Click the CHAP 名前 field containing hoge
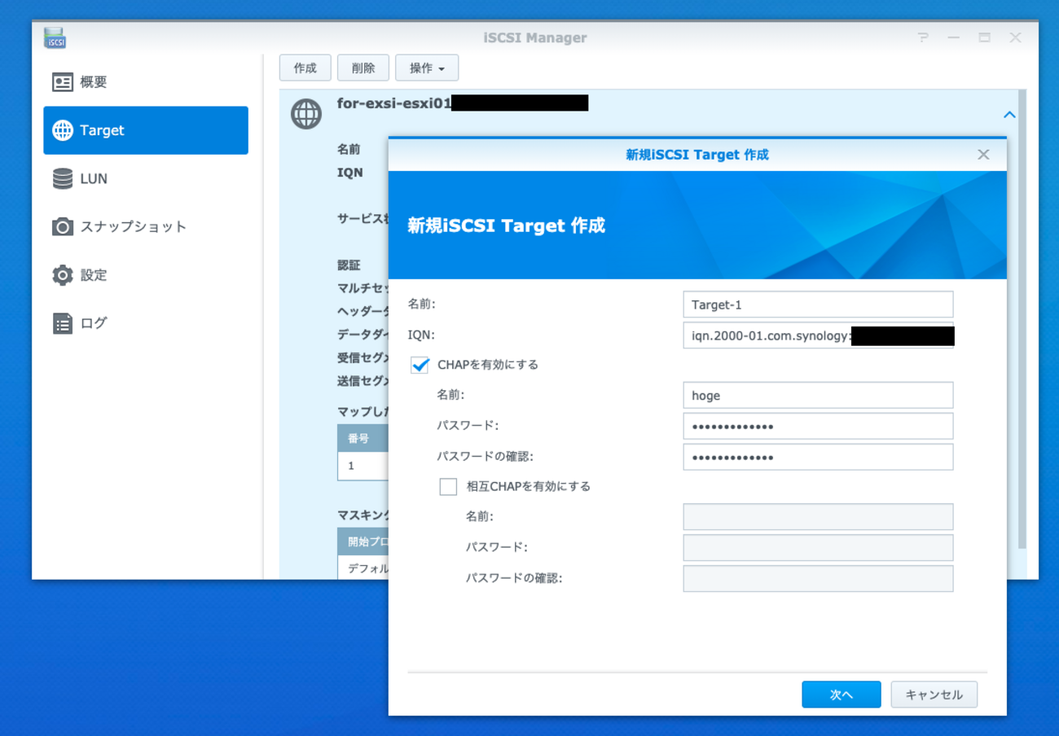The width and height of the screenshot is (1059, 736). point(818,396)
